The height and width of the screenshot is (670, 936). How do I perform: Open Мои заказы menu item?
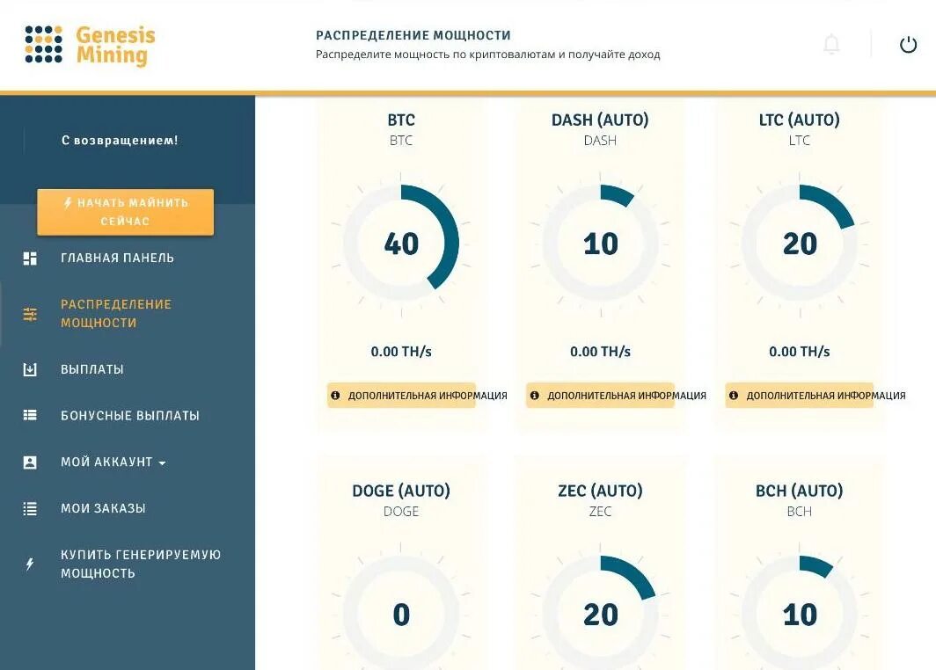[103, 508]
